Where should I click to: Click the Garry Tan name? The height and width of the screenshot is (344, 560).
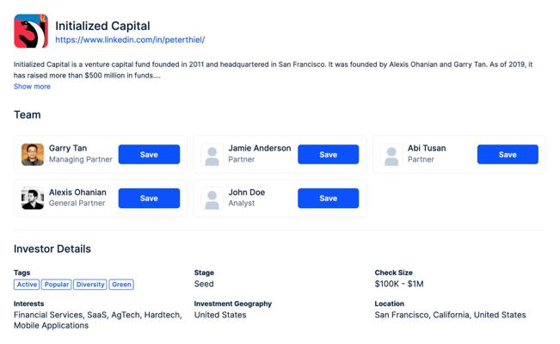click(68, 148)
